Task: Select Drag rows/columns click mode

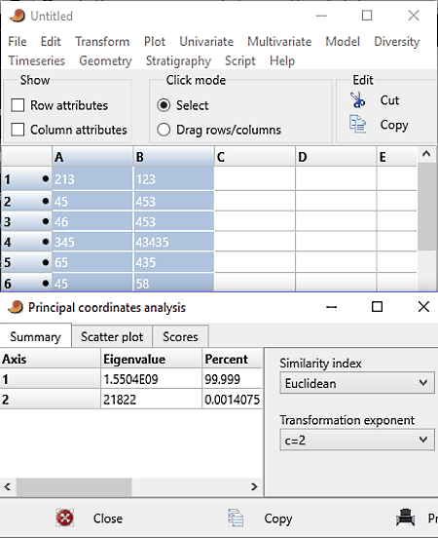Action: (164, 130)
